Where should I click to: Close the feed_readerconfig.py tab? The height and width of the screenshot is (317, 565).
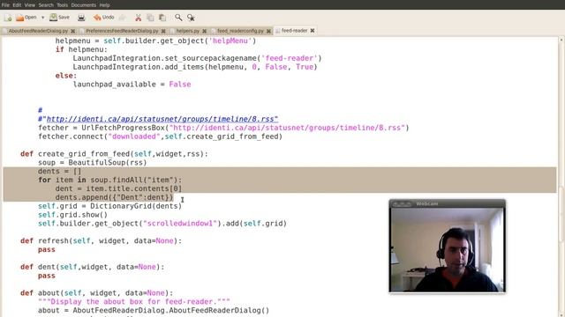[268, 31]
